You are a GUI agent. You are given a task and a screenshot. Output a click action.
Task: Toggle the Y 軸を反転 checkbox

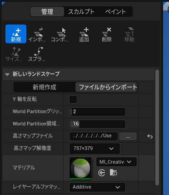coord(73,100)
